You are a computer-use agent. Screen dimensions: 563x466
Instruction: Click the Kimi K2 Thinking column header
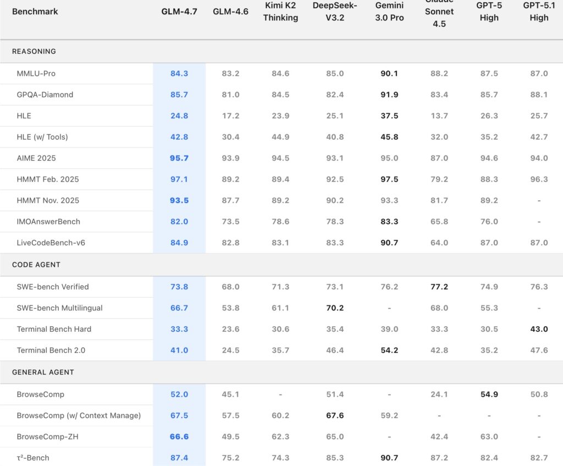[280, 12]
